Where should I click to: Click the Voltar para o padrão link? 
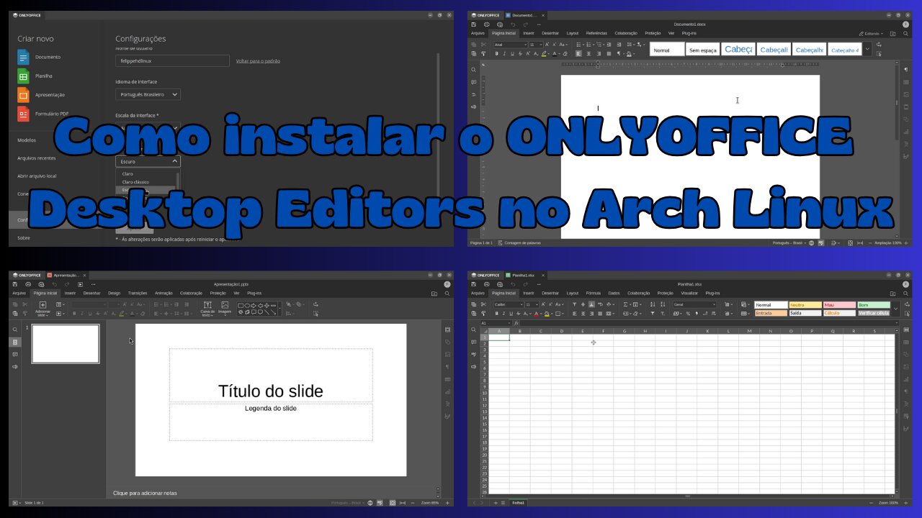[x=258, y=61]
